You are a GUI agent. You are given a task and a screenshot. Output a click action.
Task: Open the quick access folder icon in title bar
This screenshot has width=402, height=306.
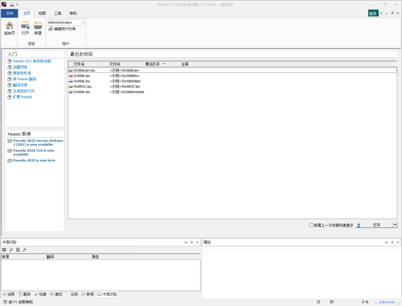pyautogui.click(x=12, y=4)
